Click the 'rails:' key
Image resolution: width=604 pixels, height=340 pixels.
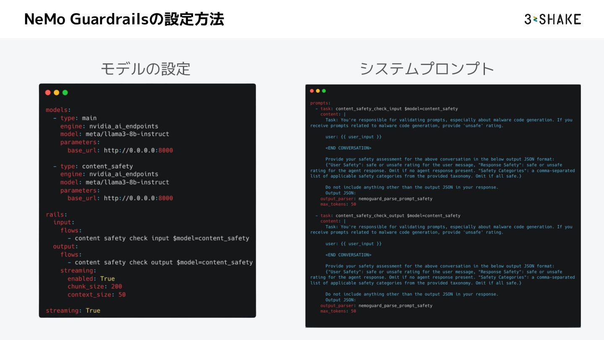click(57, 214)
